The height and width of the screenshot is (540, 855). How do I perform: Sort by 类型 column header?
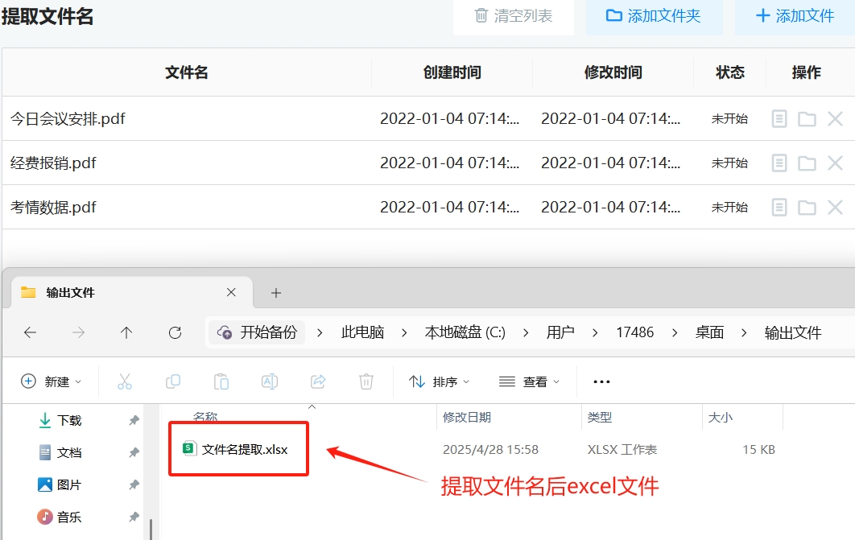pos(599,418)
